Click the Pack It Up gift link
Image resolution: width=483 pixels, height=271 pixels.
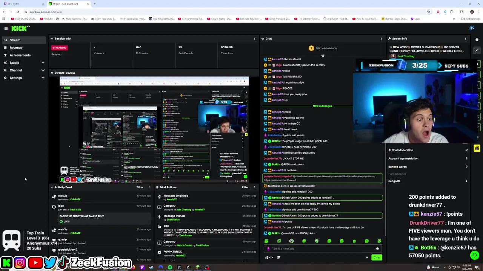[x=75, y=210]
